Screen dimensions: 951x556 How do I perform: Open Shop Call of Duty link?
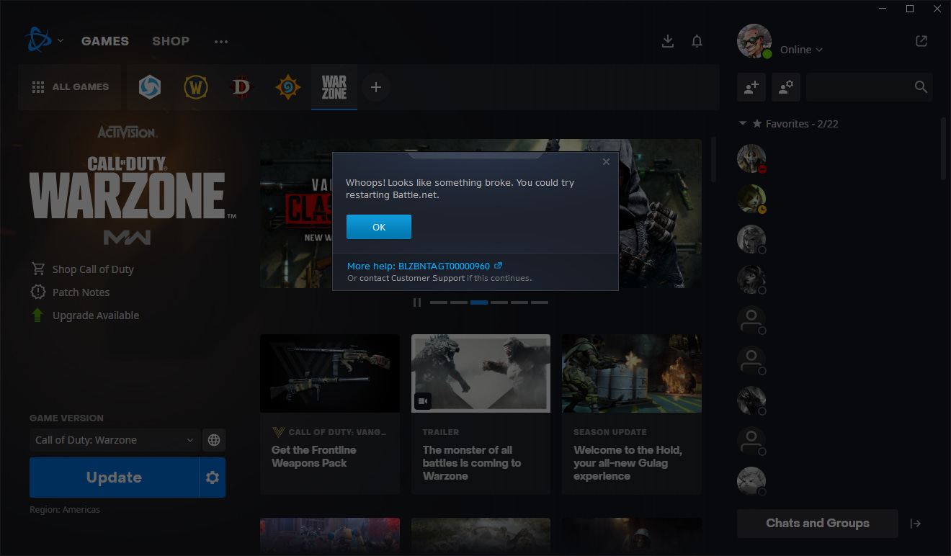93,269
